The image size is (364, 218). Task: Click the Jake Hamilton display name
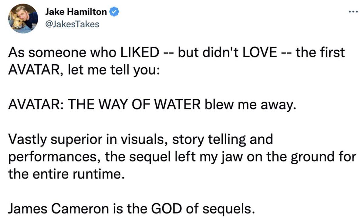76,12
